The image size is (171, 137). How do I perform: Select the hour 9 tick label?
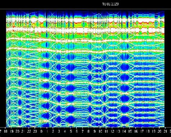(x=95, y=132)
